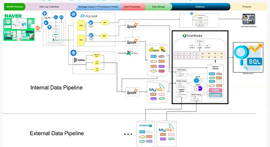
Task: Open the NAVER services screenshot collage
Action: point(19,29)
